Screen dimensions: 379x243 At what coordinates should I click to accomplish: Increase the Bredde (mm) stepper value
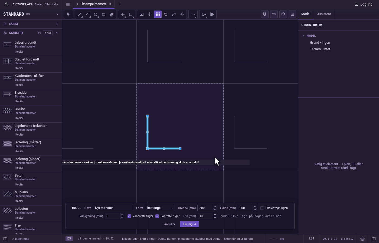[215, 207]
